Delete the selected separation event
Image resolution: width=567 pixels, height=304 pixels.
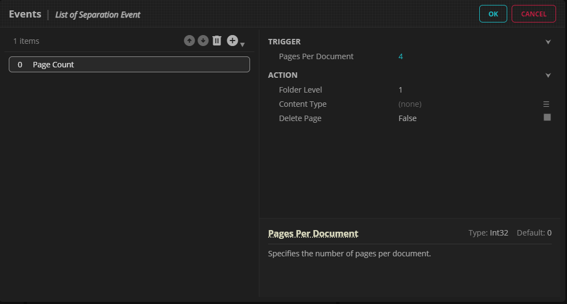pos(217,41)
